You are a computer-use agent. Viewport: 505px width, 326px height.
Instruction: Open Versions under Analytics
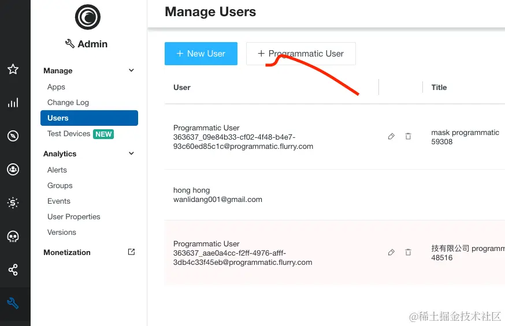pyautogui.click(x=61, y=232)
